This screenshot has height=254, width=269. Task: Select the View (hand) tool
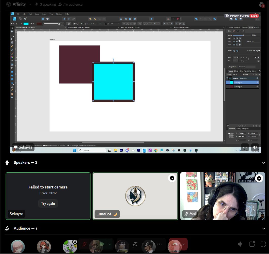[12, 94]
